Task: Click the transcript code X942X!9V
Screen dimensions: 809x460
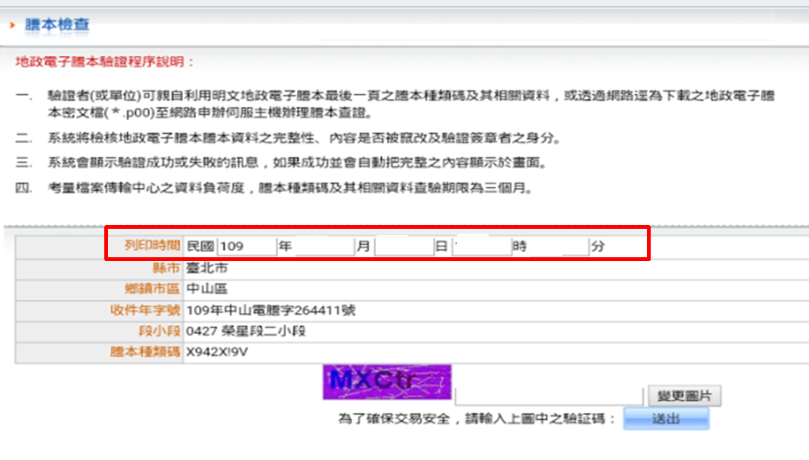Action: tap(217, 352)
